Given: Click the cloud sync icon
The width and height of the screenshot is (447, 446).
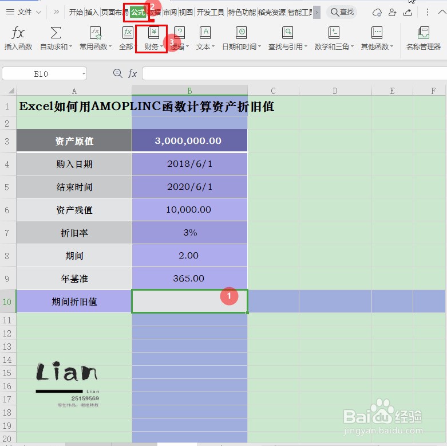Looking at the screenshot, I should [377, 12].
